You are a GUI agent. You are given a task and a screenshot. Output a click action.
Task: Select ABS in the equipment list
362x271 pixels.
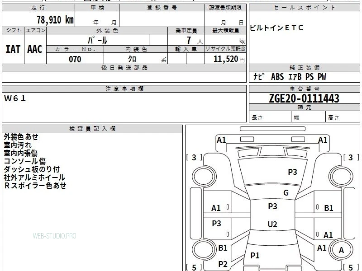[x=277, y=77]
